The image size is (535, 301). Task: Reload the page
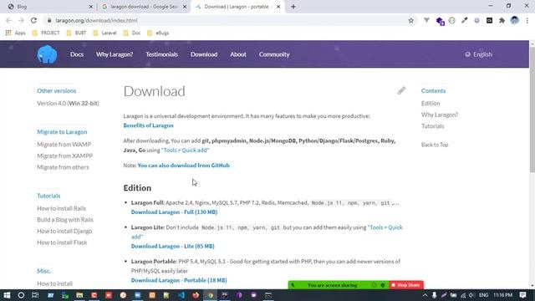pos(33,20)
